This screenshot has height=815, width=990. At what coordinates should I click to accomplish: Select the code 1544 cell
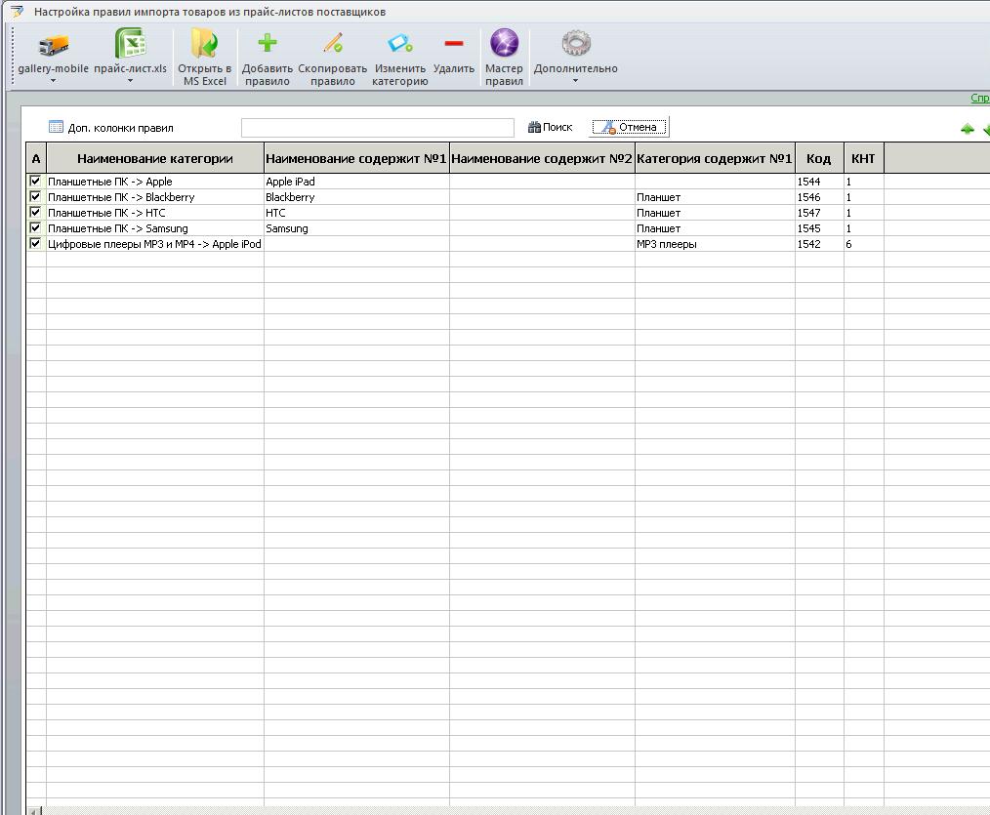819,182
